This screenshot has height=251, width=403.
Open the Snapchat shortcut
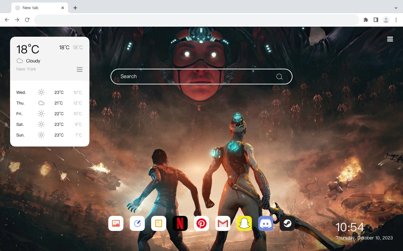coord(244,223)
